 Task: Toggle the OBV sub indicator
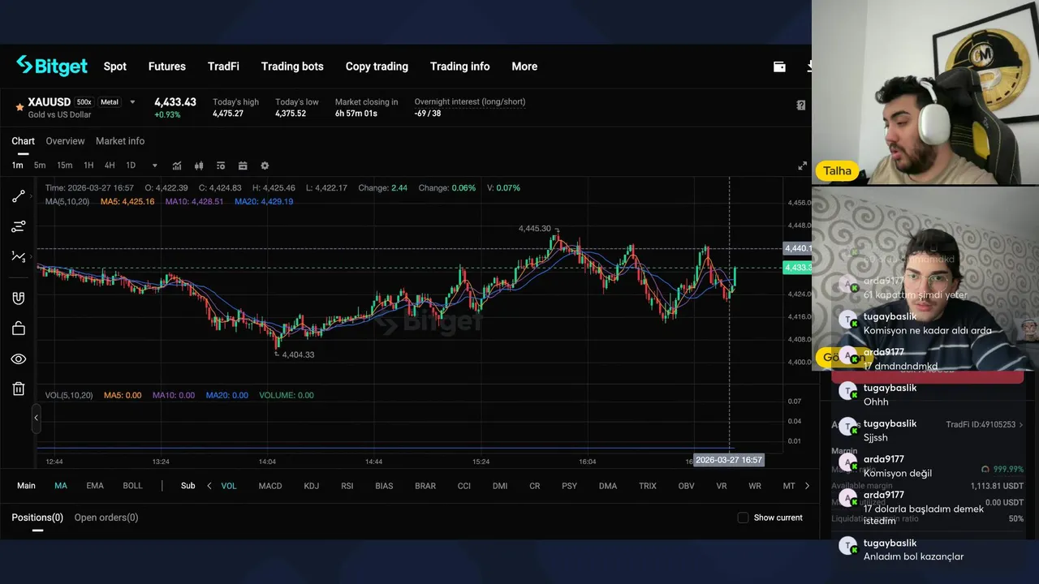686,486
